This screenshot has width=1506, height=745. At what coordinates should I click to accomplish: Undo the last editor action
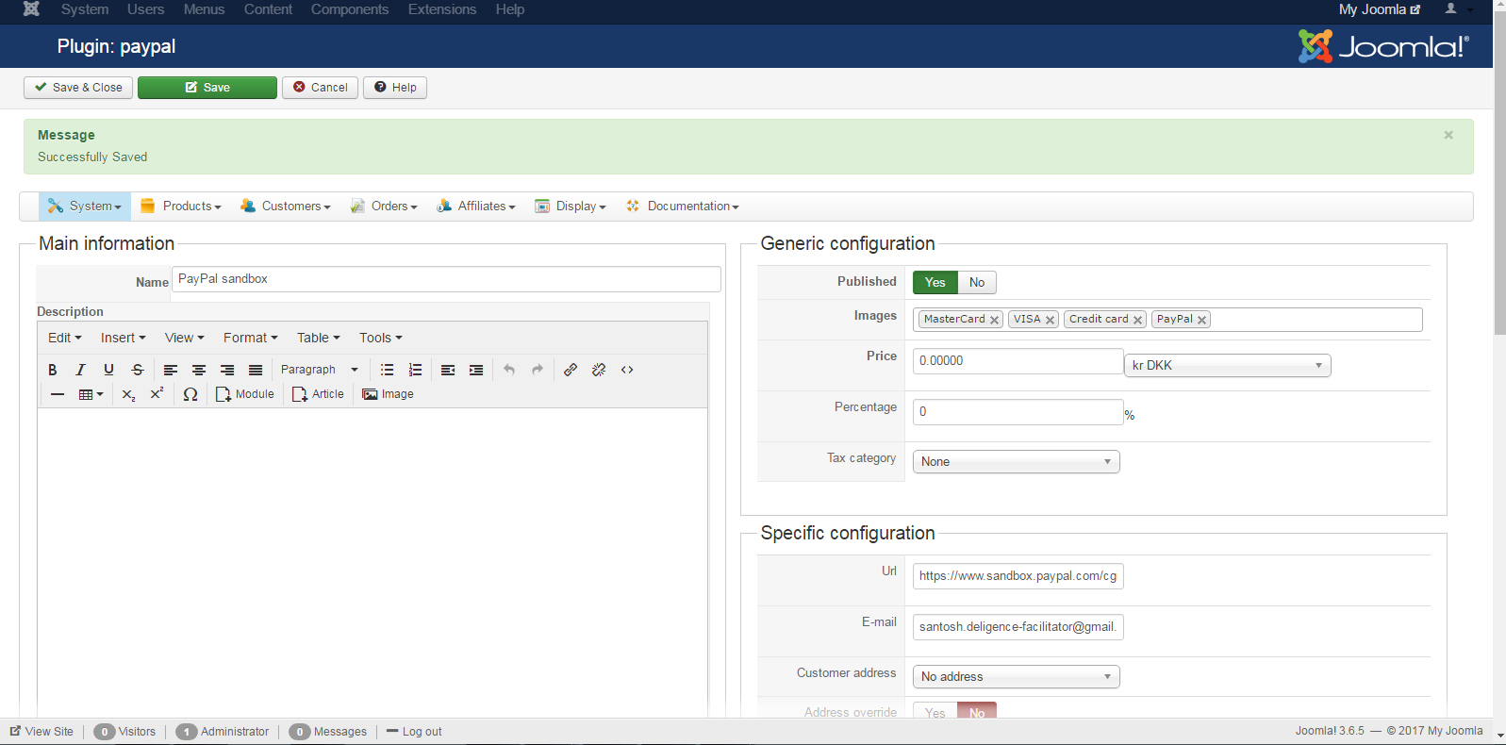tap(509, 370)
